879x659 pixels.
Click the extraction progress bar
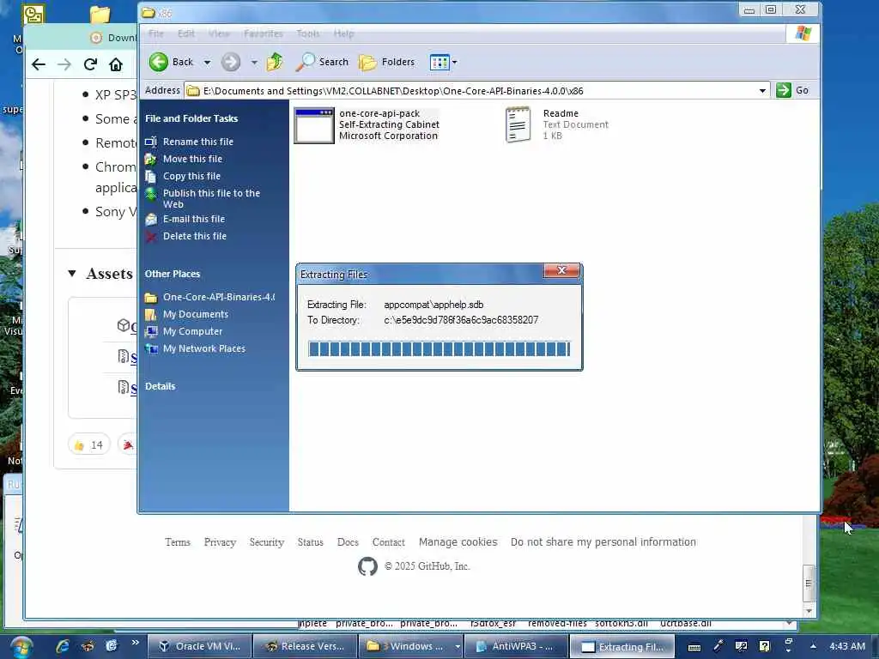pos(439,348)
